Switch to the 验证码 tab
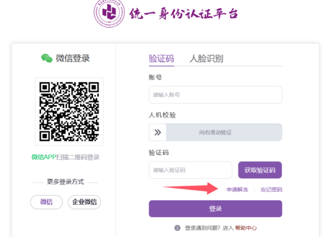This screenshot has height=237, width=324. click(161, 59)
